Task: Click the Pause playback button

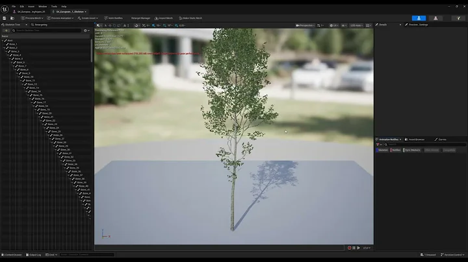Action: pos(354,248)
